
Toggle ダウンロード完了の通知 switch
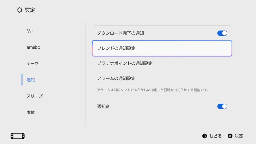tap(222, 33)
